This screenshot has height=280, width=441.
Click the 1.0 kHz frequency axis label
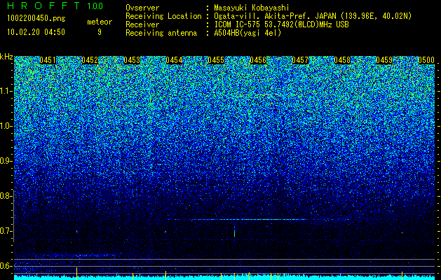point(6,126)
